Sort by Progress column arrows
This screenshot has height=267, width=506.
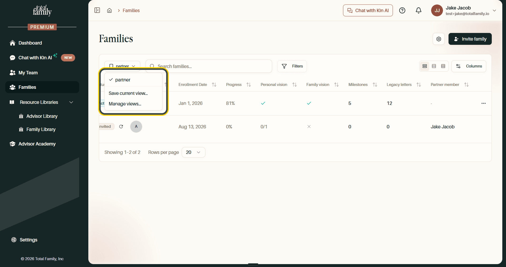point(249,85)
